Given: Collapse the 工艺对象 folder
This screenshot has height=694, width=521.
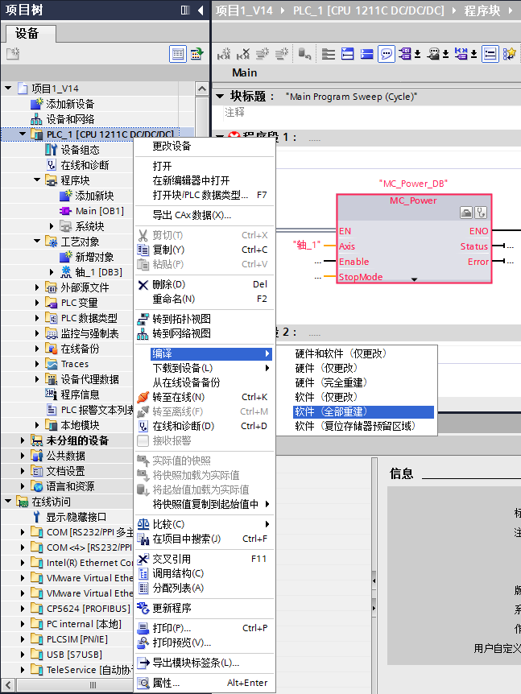Looking at the screenshot, I should click(x=37, y=241).
